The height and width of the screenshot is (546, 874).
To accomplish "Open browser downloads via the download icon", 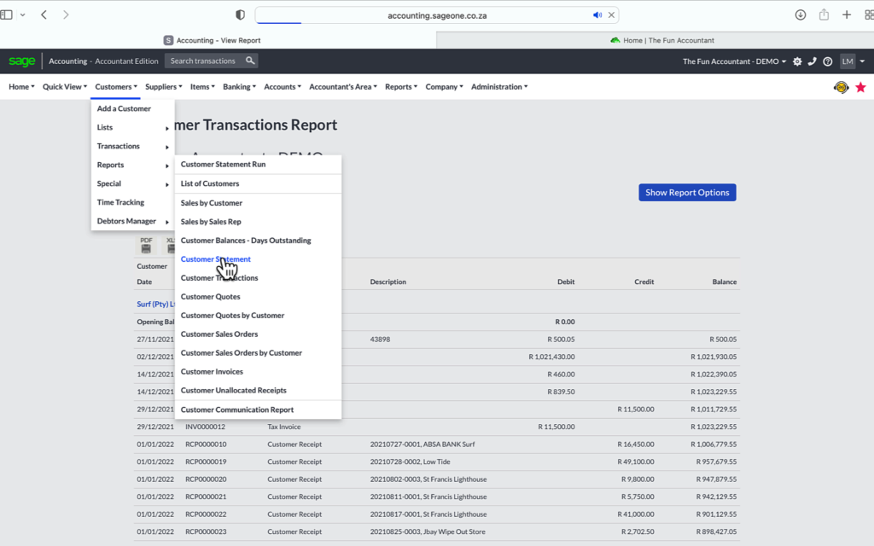I will coord(800,15).
